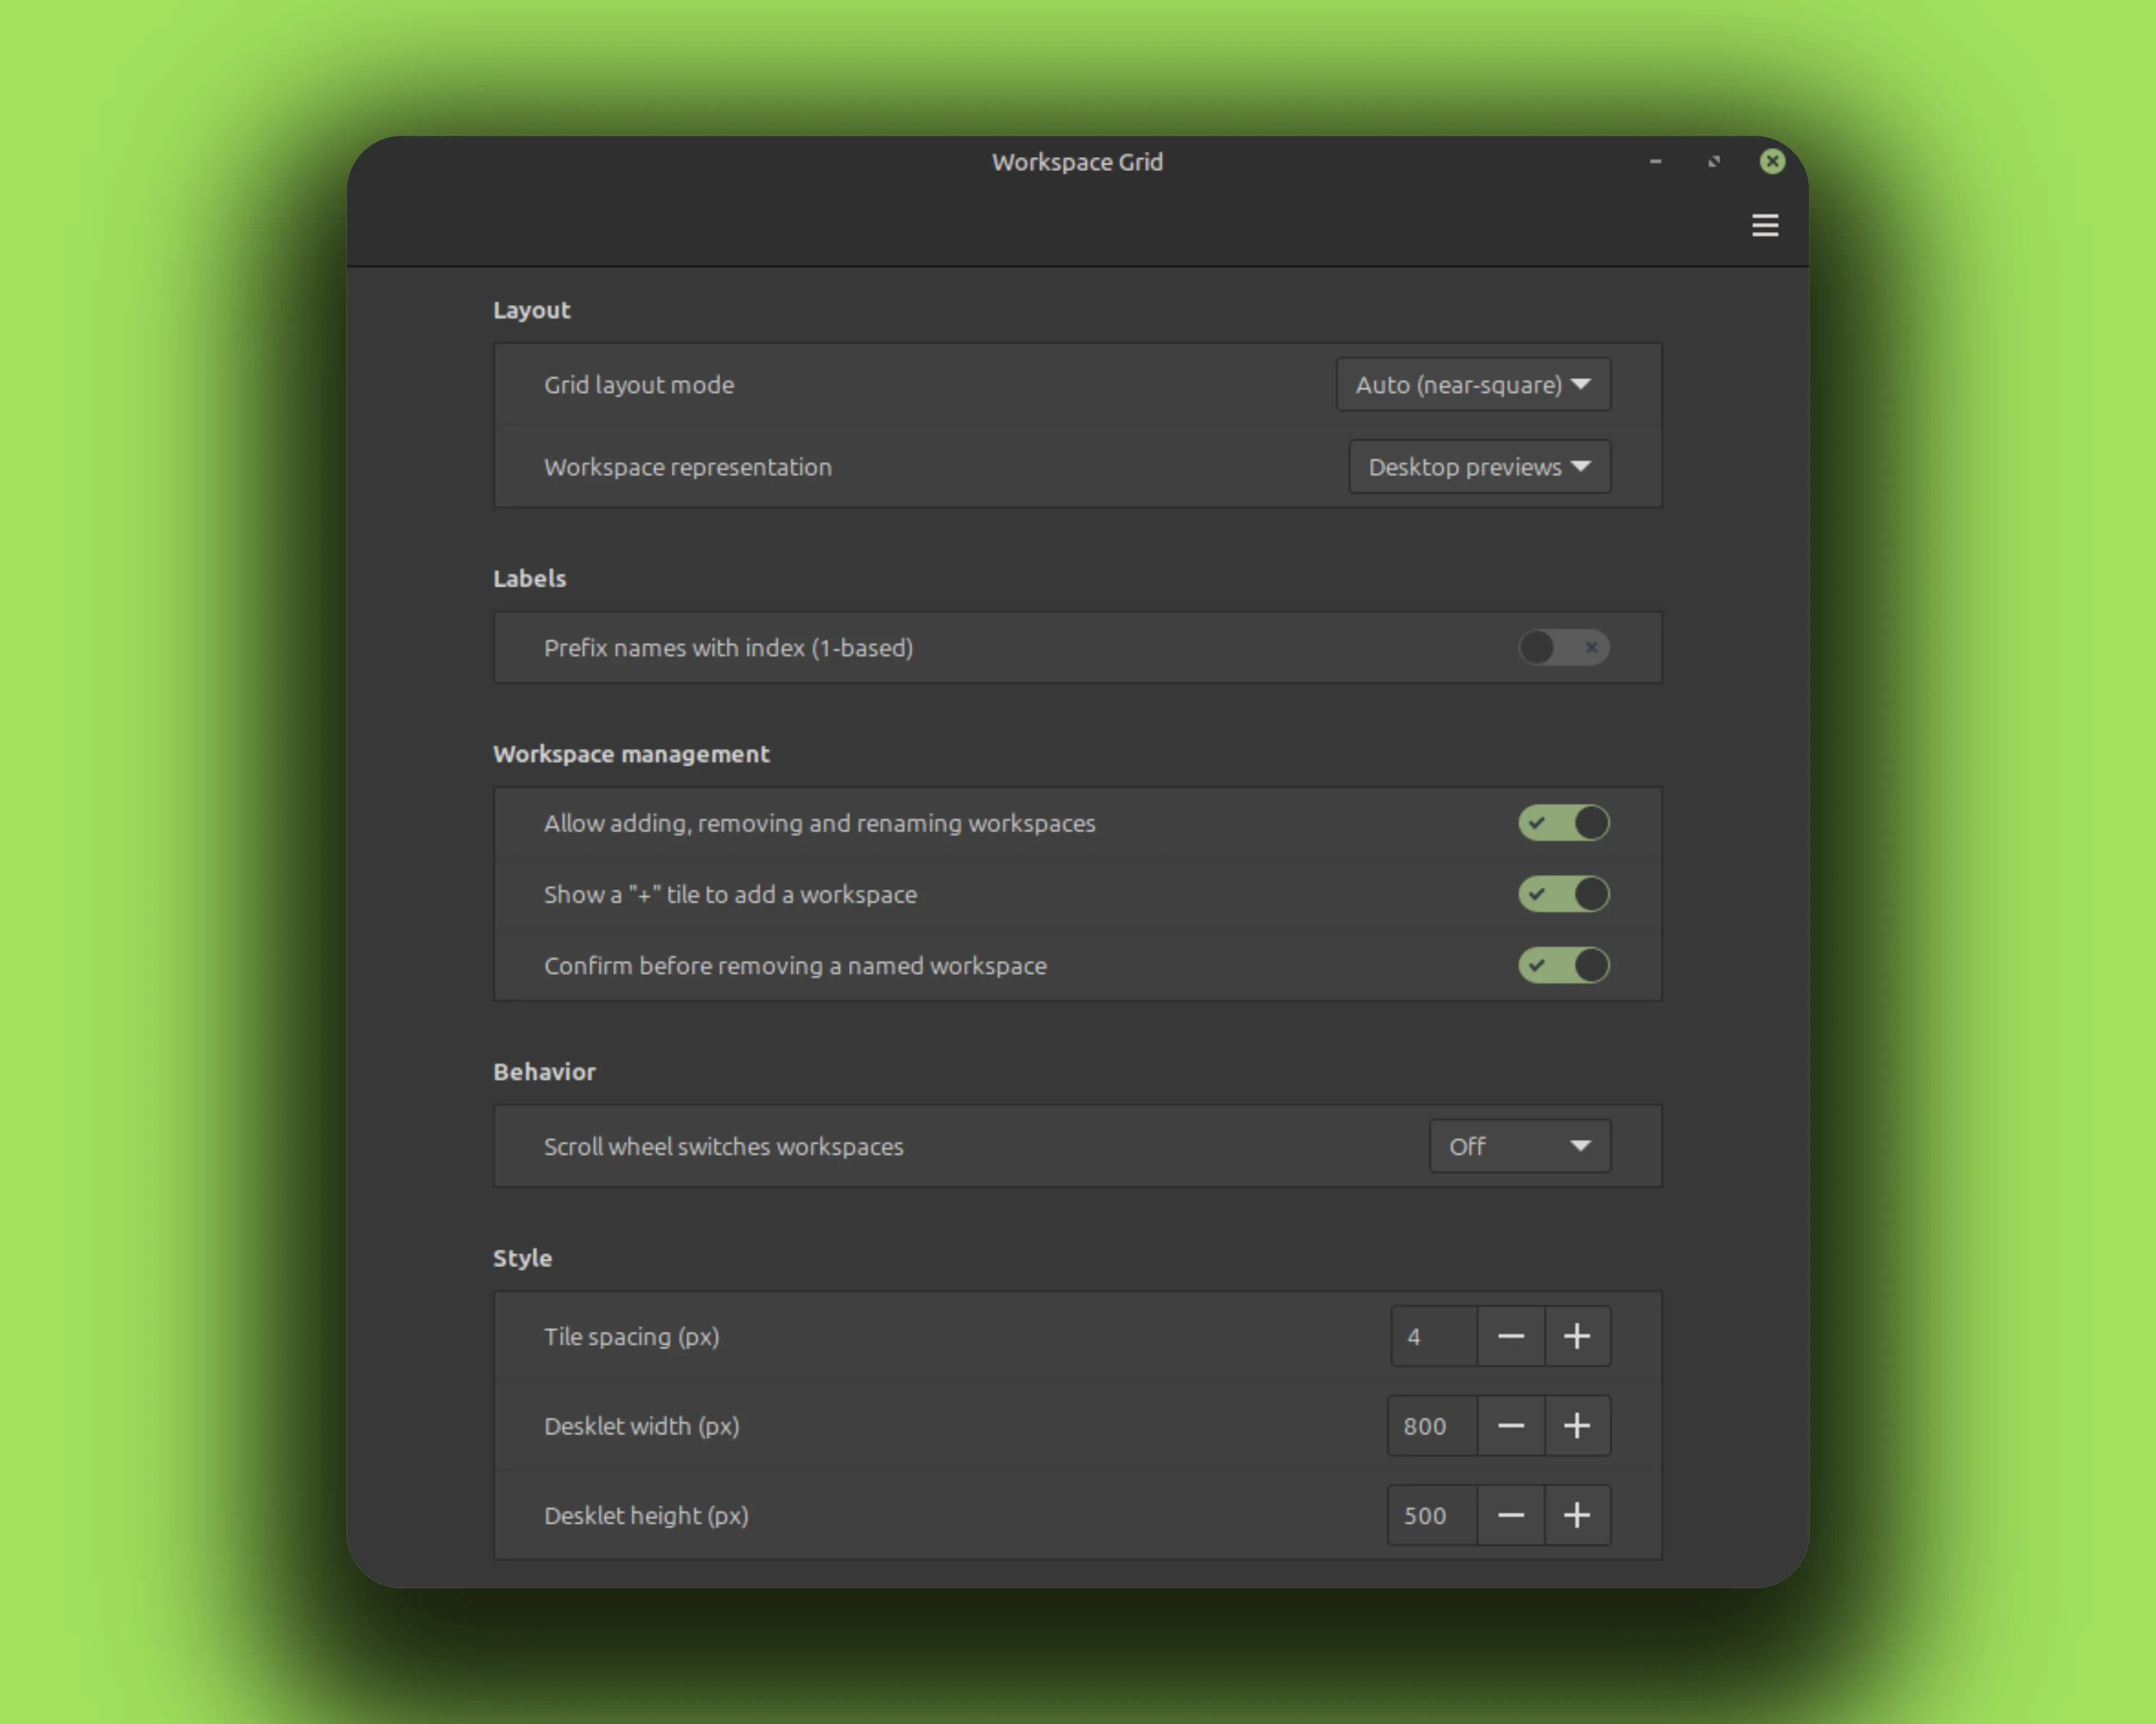2156x1724 pixels.
Task: Open the Scroll wheel switches workspaces dropdown
Action: tap(1519, 1147)
